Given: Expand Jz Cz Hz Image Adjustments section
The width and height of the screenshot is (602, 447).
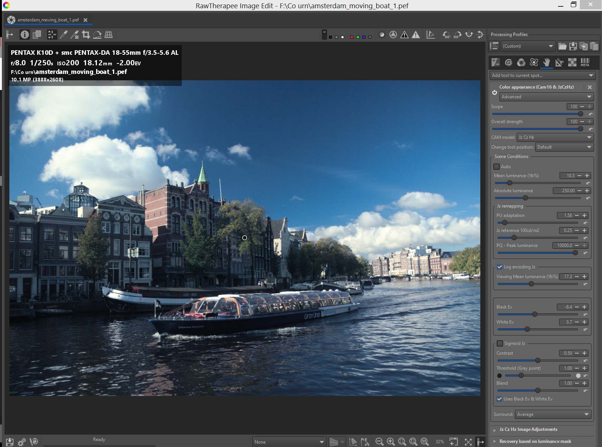Looking at the screenshot, I should pos(528,429).
